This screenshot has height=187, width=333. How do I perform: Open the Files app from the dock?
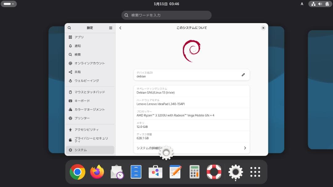pyautogui.click(x=136, y=172)
